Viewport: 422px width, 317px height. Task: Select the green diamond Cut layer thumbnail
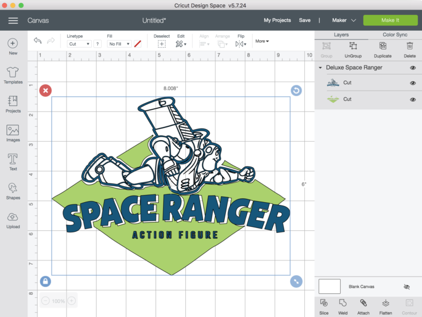coord(333,99)
